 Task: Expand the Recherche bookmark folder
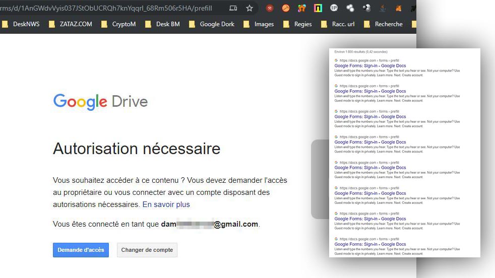pyautogui.click(x=383, y=24)
